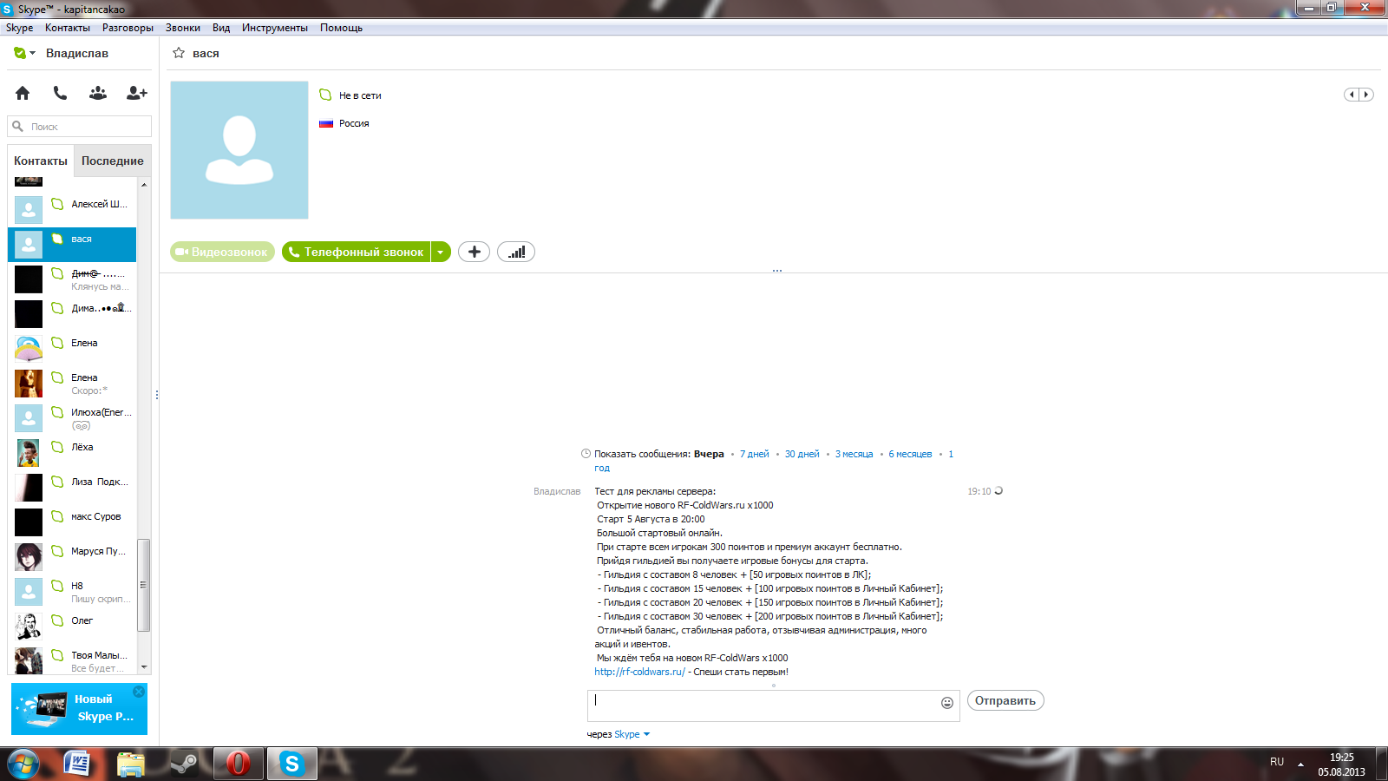Expand the call options dropdown arrow

click(x=441, y=252)
